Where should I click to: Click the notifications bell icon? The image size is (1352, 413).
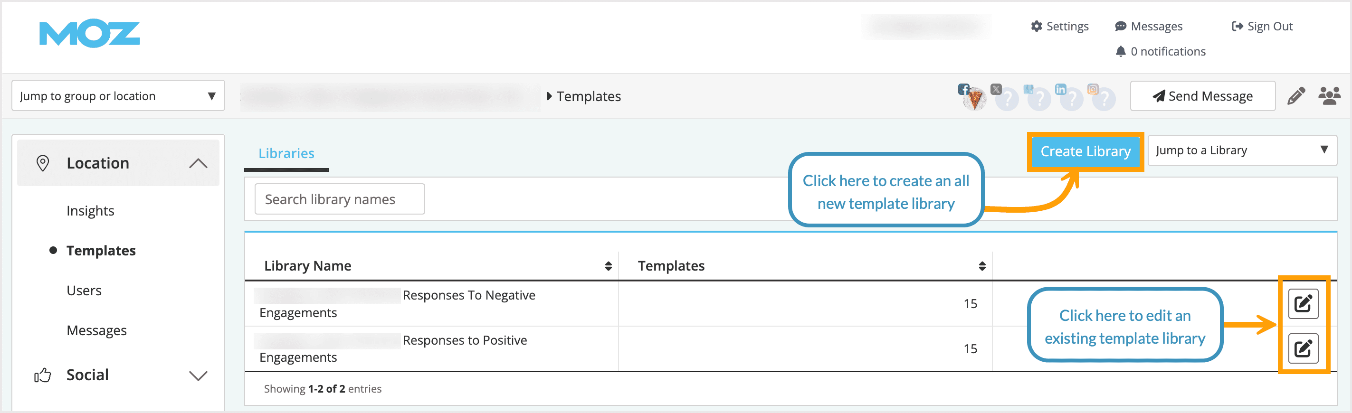pos(1121,51)
